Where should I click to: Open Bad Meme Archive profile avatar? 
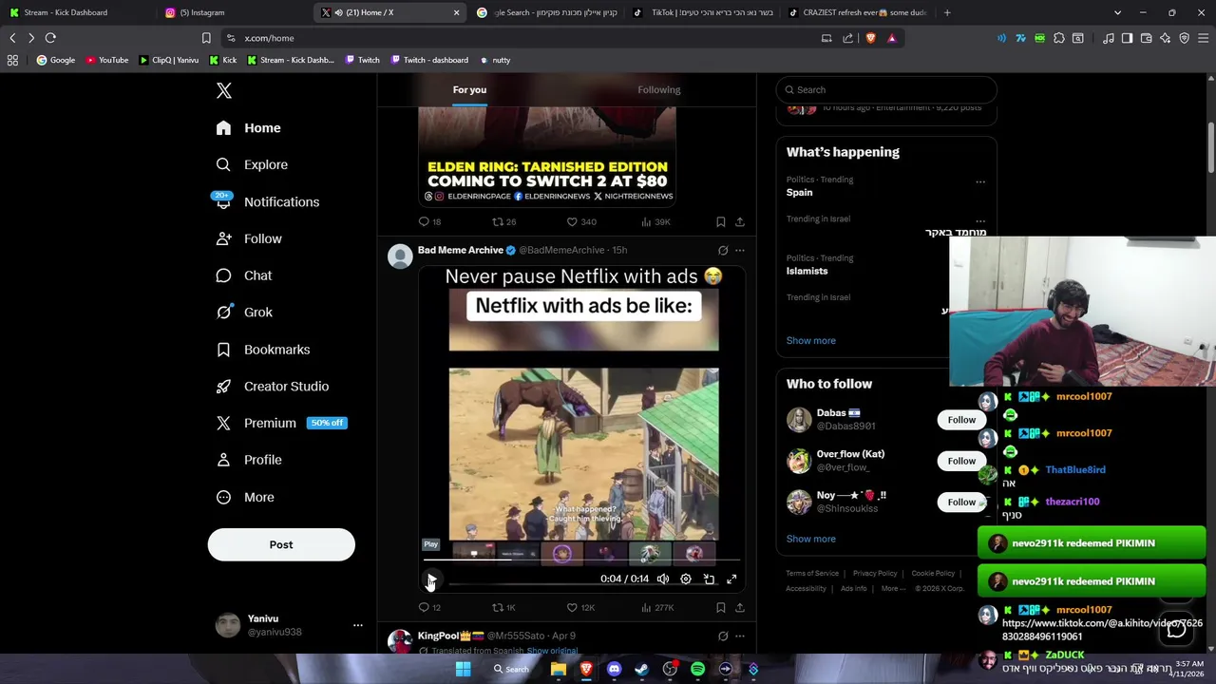[x=400, y=256]
